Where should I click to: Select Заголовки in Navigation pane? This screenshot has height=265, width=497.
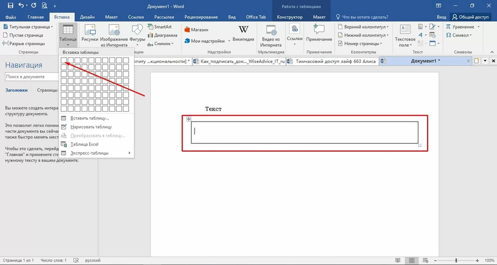tap(16, 90)
